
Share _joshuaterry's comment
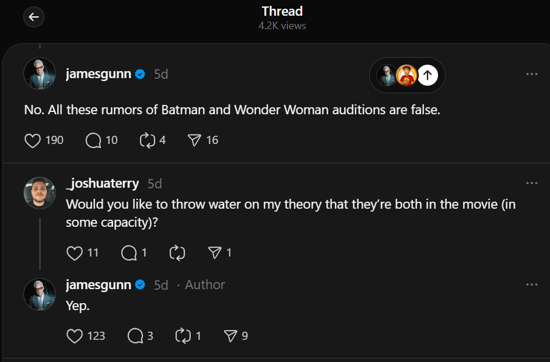(215, 252)
